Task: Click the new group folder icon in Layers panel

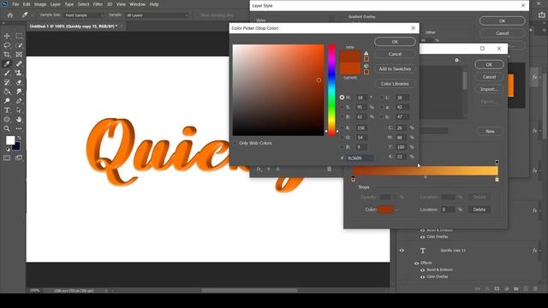Action: pyautogui.click(x=515, y=289)
